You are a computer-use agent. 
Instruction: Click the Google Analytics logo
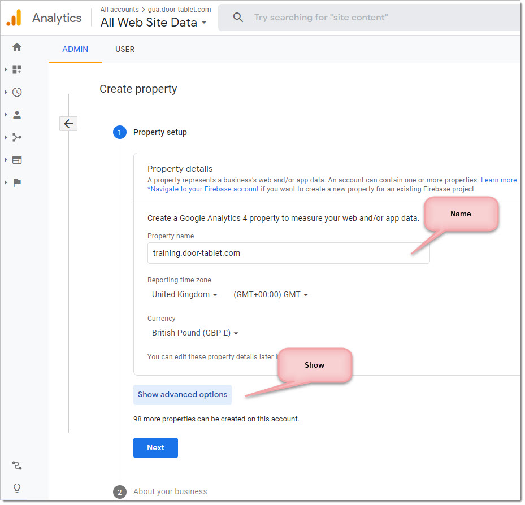(14, 18)
